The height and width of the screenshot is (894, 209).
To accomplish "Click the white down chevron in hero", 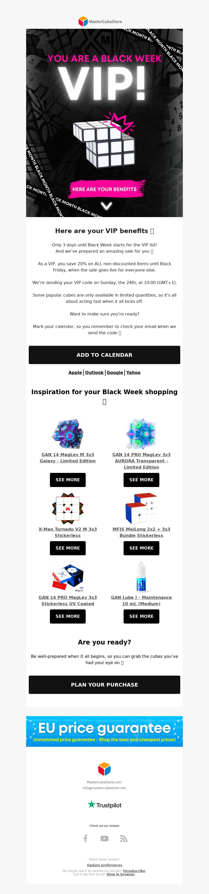I will 106,206.
